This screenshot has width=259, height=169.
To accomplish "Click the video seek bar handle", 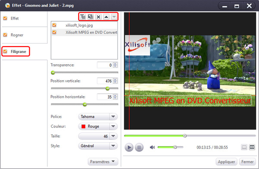I will [x=185, y=136].
